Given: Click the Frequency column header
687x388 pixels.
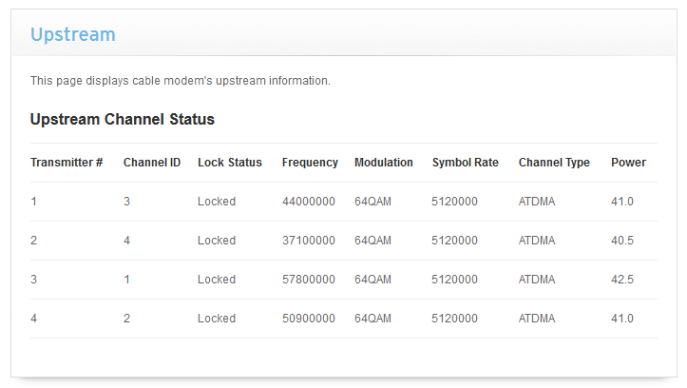Looking at the screenshot, I should tap(310, 163).
